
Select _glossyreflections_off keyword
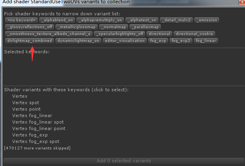[x=30, y=27]
